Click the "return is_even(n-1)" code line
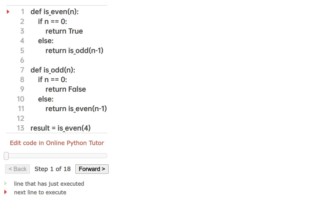Image resolution: width=320 pixels, height=198 pixels. 76,109
